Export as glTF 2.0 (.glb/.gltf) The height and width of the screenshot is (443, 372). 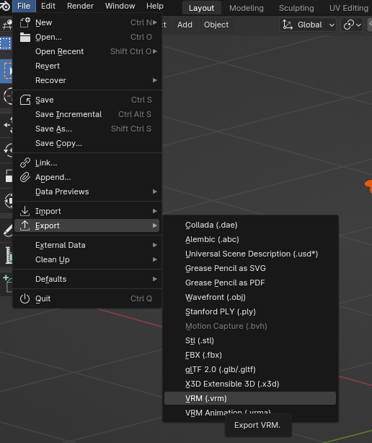[250, 369]
